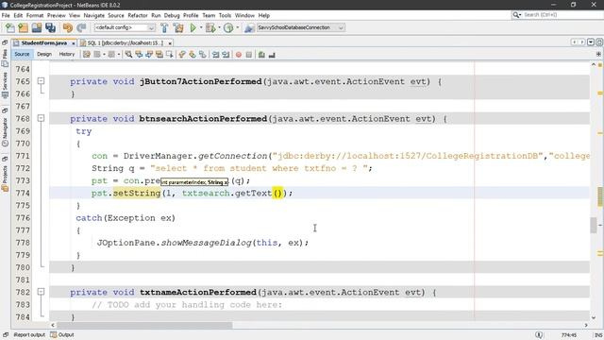This screenshot has width=604, height=340.
Task: Click Next Bookmark icon
Action: coord(193,55)
